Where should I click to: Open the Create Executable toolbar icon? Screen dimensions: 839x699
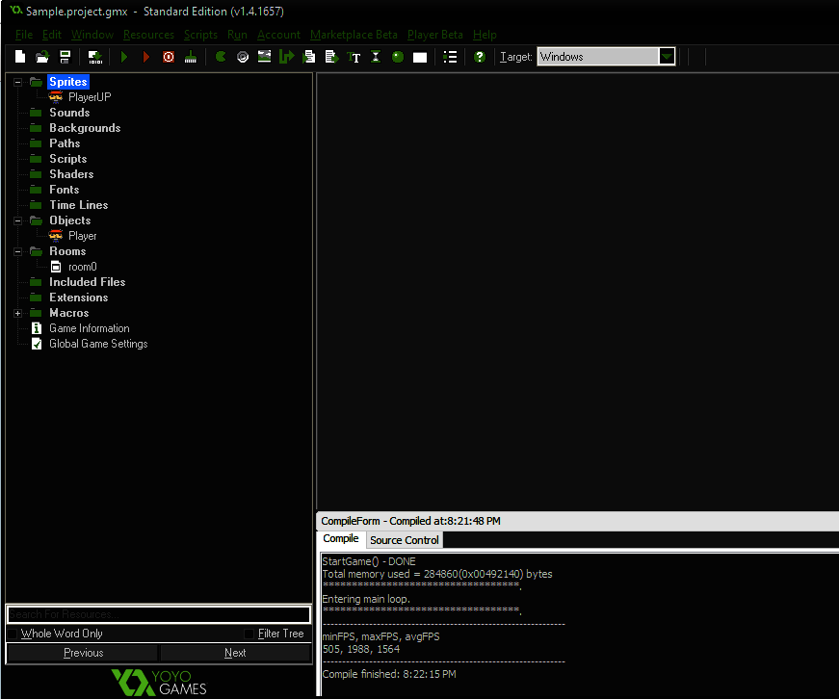pos(94,56)
